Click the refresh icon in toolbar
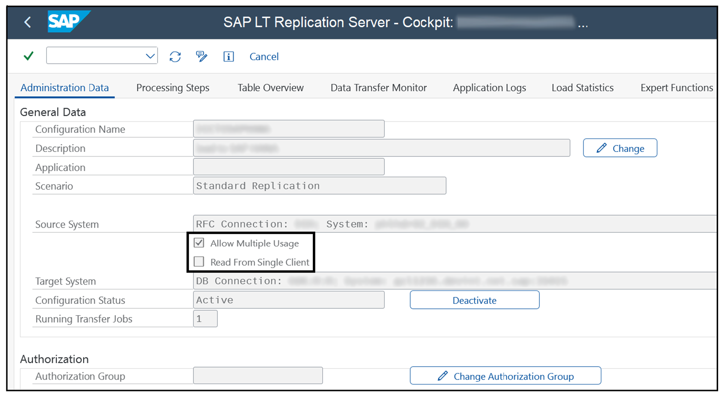Viewport: 725px width, 396px height. (x=175, y=56)
